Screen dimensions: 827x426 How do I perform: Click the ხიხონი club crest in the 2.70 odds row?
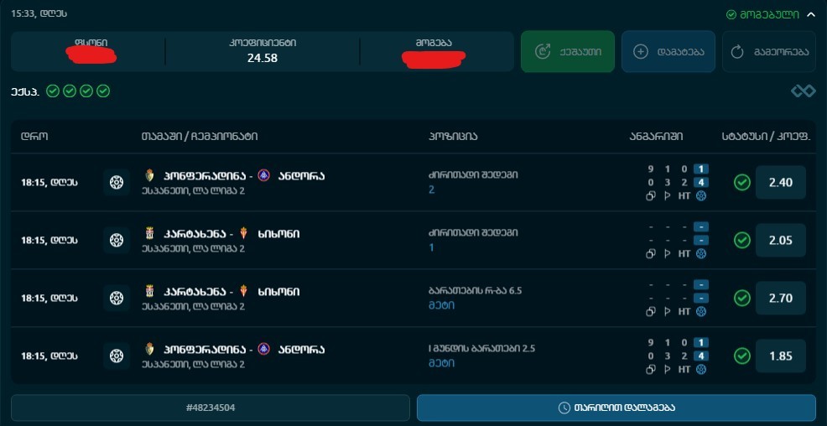[x=243, y=291]
